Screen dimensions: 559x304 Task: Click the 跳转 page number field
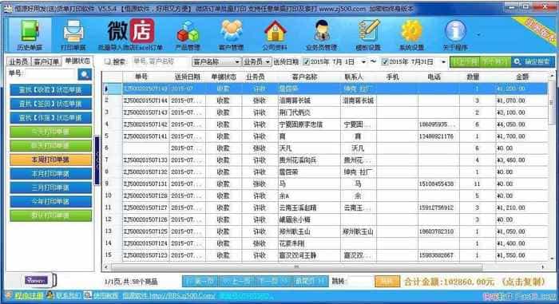point(359,281)
